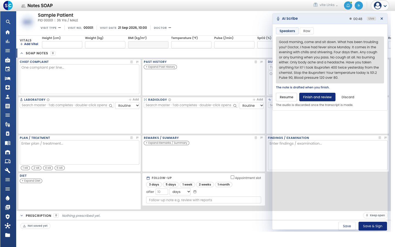Resume the AI Scribe recording
The width and height of the screenshot is (395, 247).
click(x=286, y=97)
